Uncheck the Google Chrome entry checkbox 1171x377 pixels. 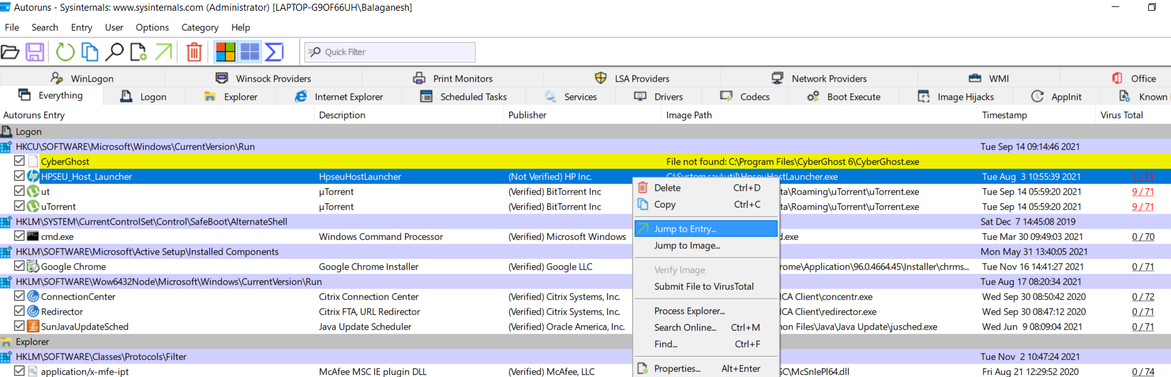coord(20,266)
